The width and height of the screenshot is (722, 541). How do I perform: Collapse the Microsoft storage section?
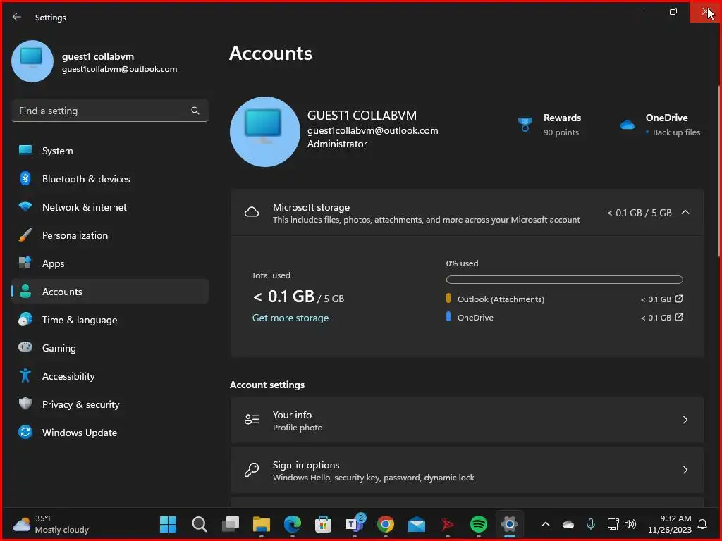click(x=685, y=213)
